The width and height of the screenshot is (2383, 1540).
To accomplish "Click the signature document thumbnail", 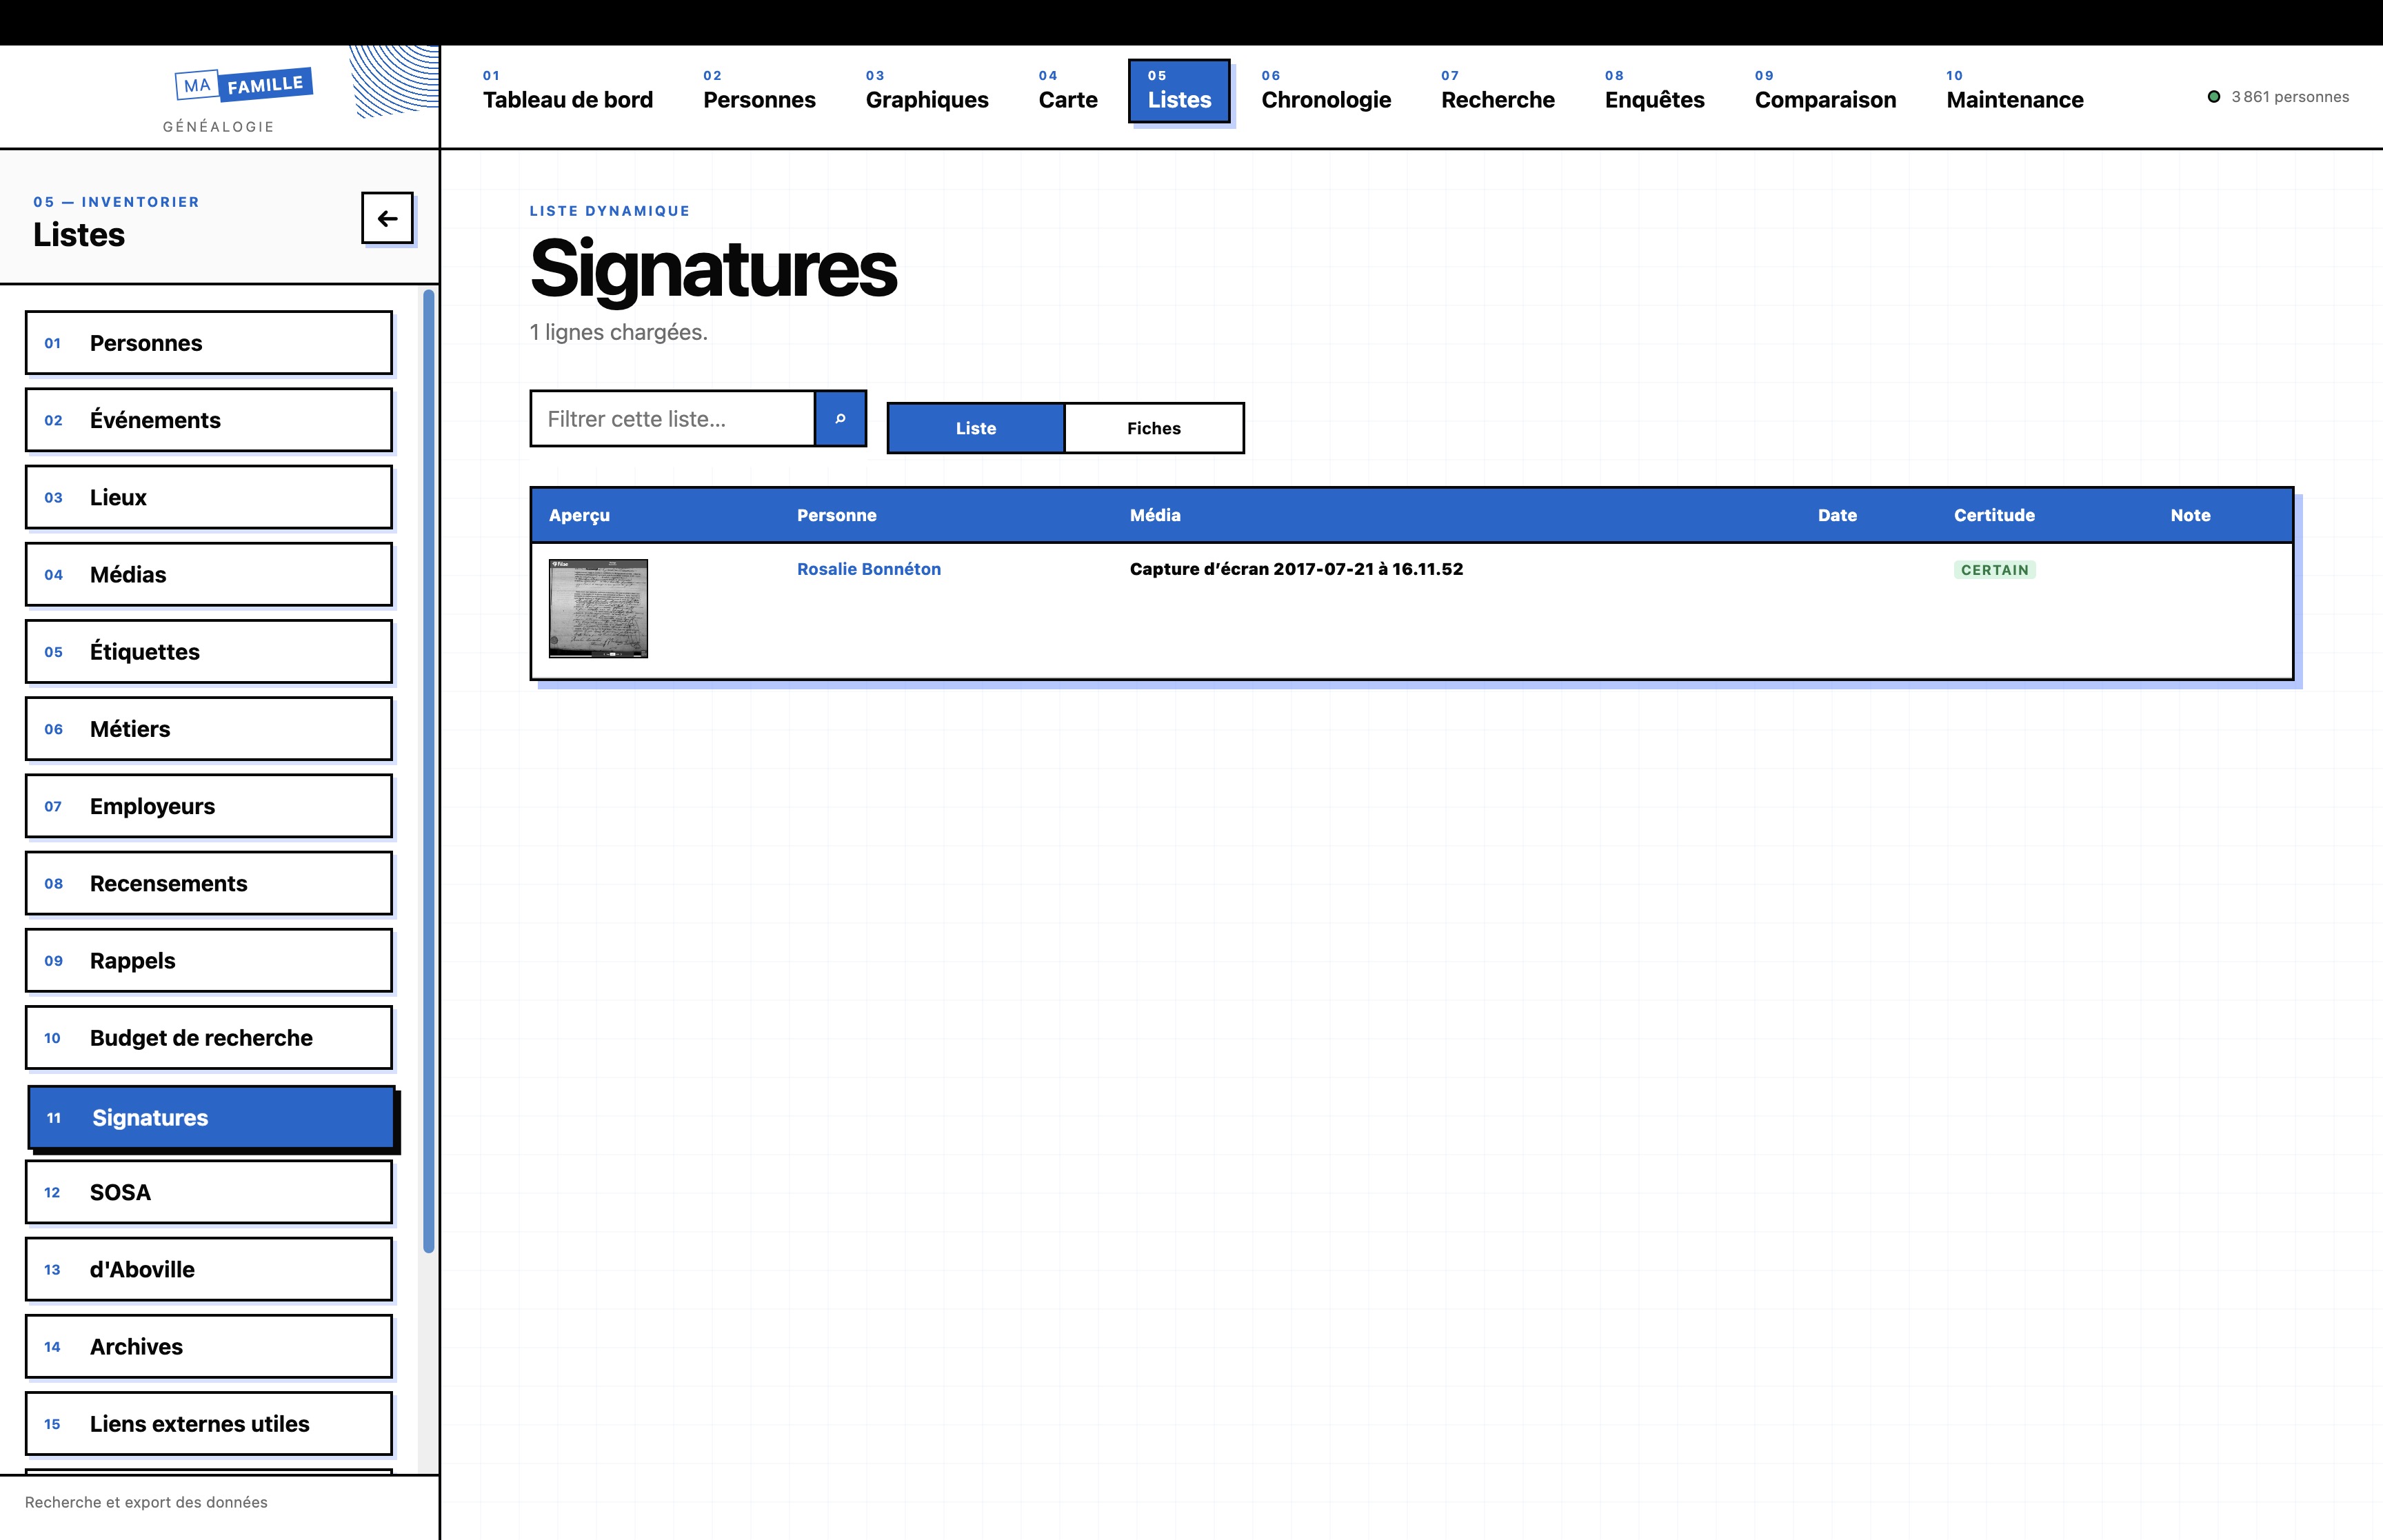I will pos(598,608).
